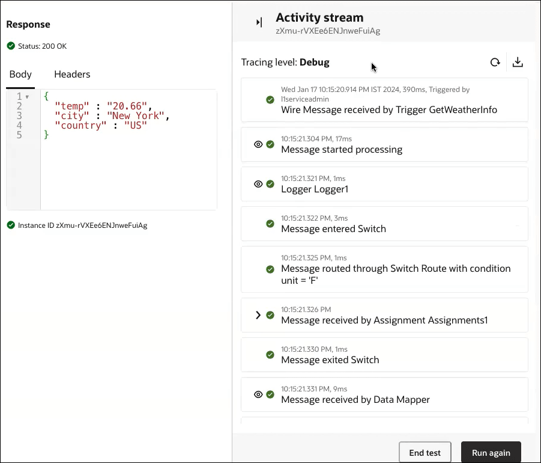Expand Assignment Assignments1 activity entry
Image resolution: width=541 pixels, height=463 pixels.
258,315
